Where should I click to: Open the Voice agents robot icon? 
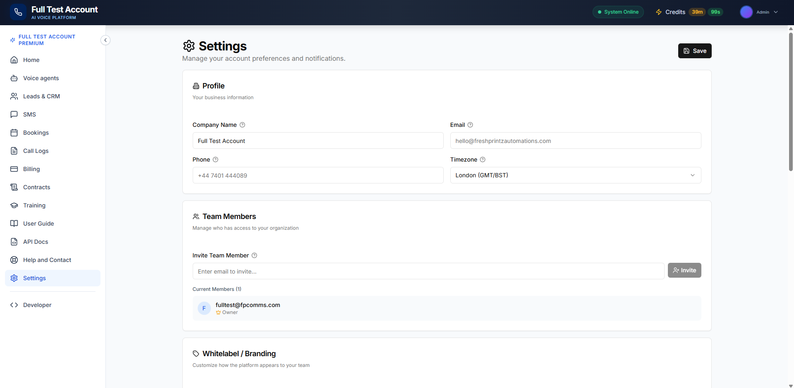click(14, 78)
